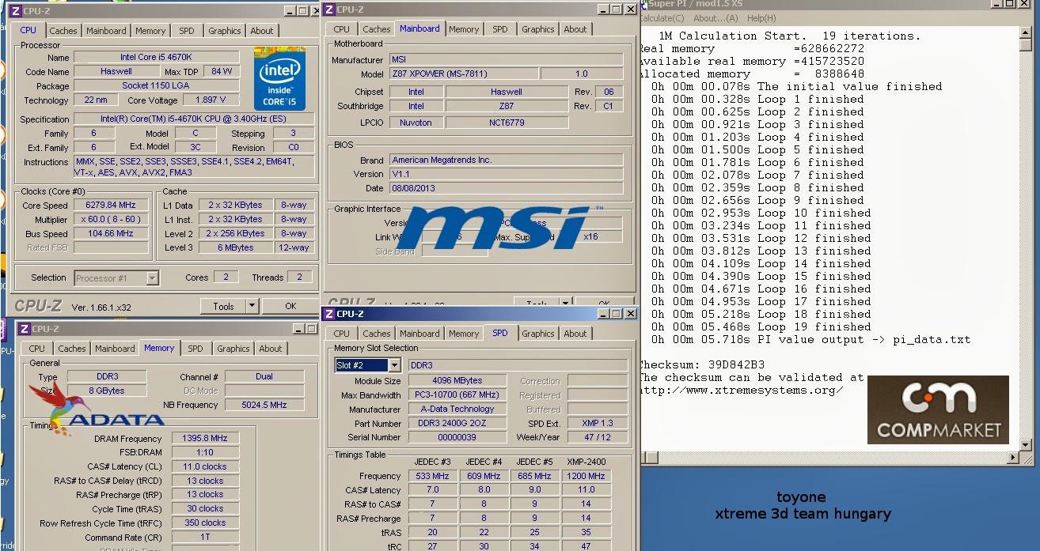Viewport: 1040px width, 551px height.
Task: Select CPU tab in Memory window
Action: coord(37,349)
